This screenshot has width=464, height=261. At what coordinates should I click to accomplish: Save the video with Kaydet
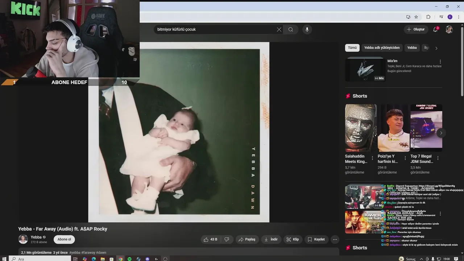316,239
